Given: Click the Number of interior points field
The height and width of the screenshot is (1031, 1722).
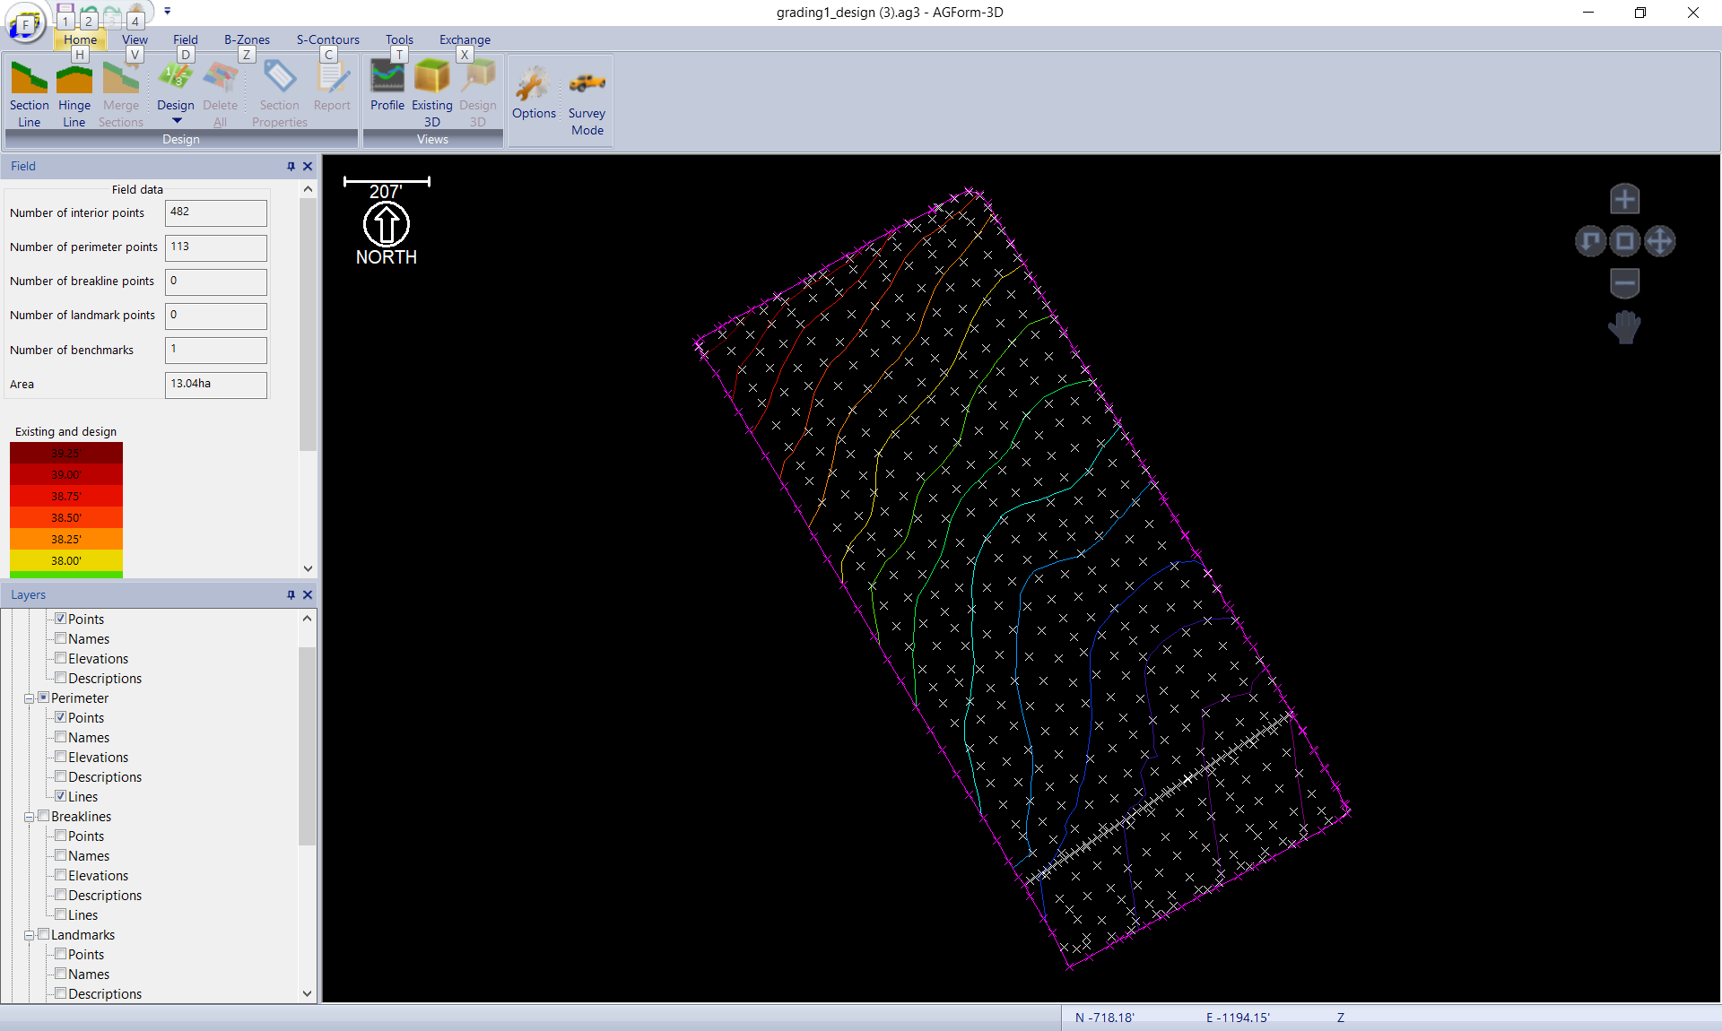Looking at the screenshot, I should pyautogui.click(x=215, y=212).
